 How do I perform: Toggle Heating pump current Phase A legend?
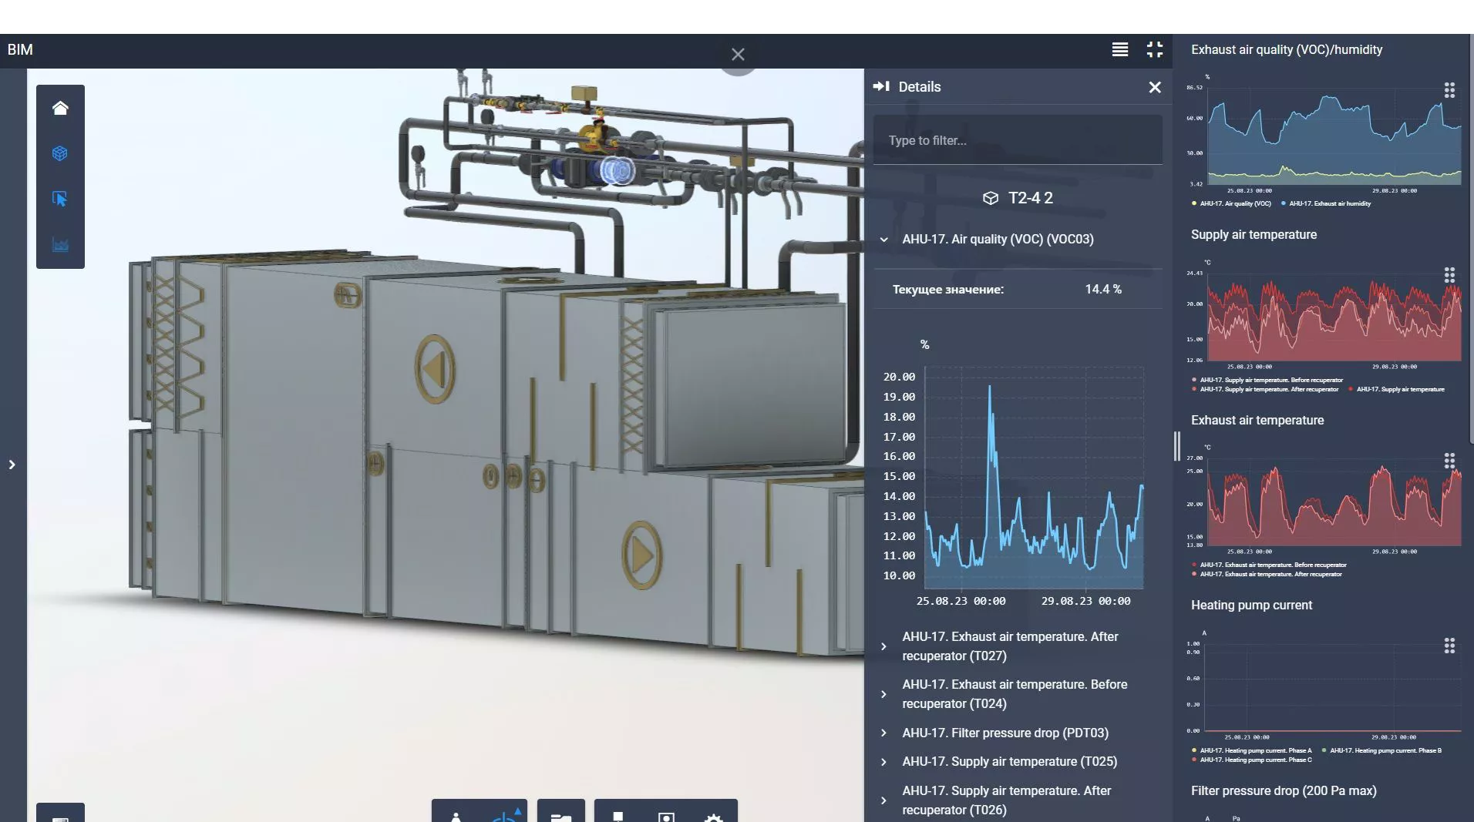click(1251, 750)
